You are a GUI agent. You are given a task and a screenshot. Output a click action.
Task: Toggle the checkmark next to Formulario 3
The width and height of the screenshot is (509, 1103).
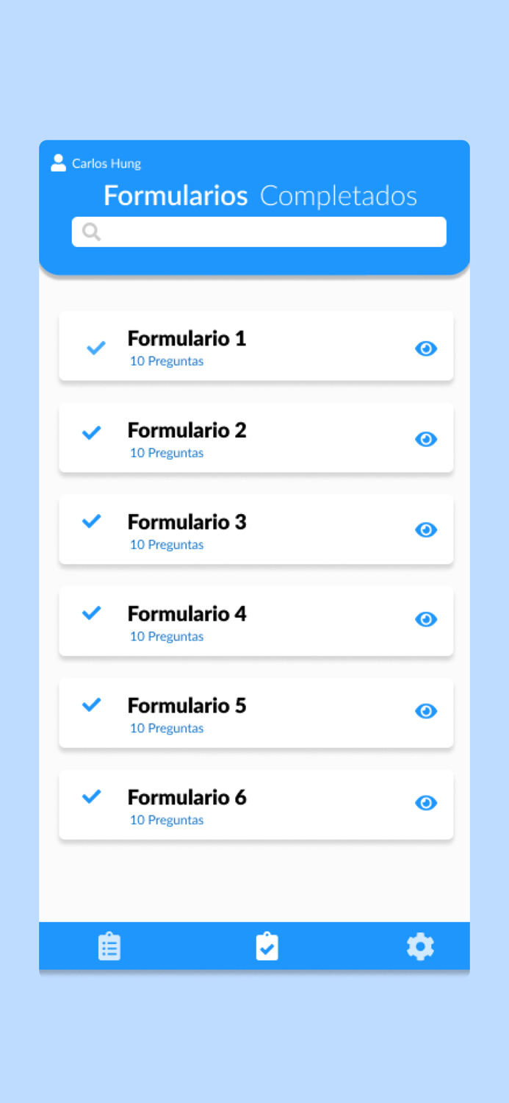pyautogui.click(x=91, y=521)
